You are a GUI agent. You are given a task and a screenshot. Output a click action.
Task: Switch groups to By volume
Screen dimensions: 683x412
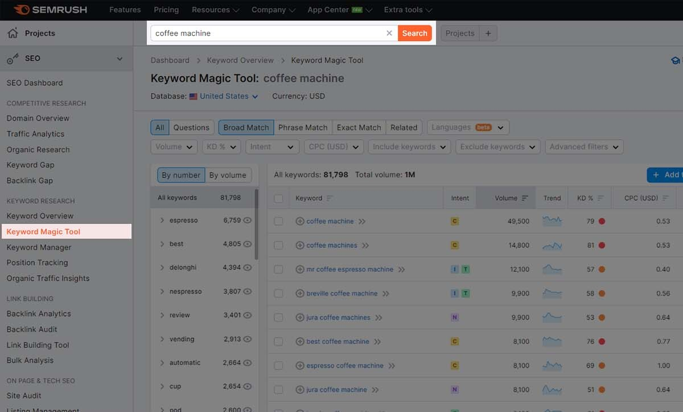pyautogui.click(x=228, y=175)
